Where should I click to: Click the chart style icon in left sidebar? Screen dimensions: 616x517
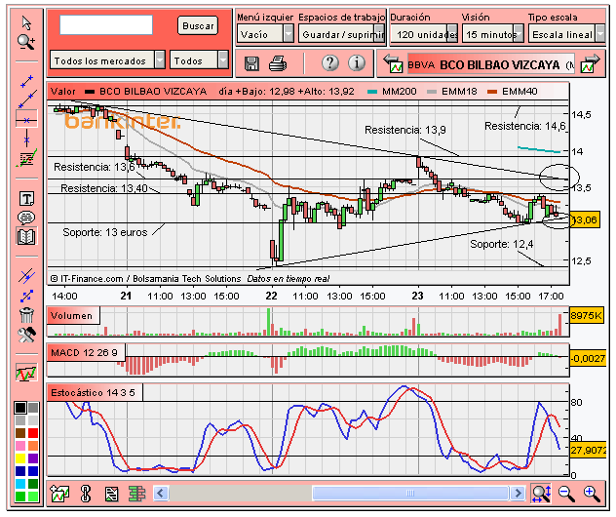(x=26, y=373)
